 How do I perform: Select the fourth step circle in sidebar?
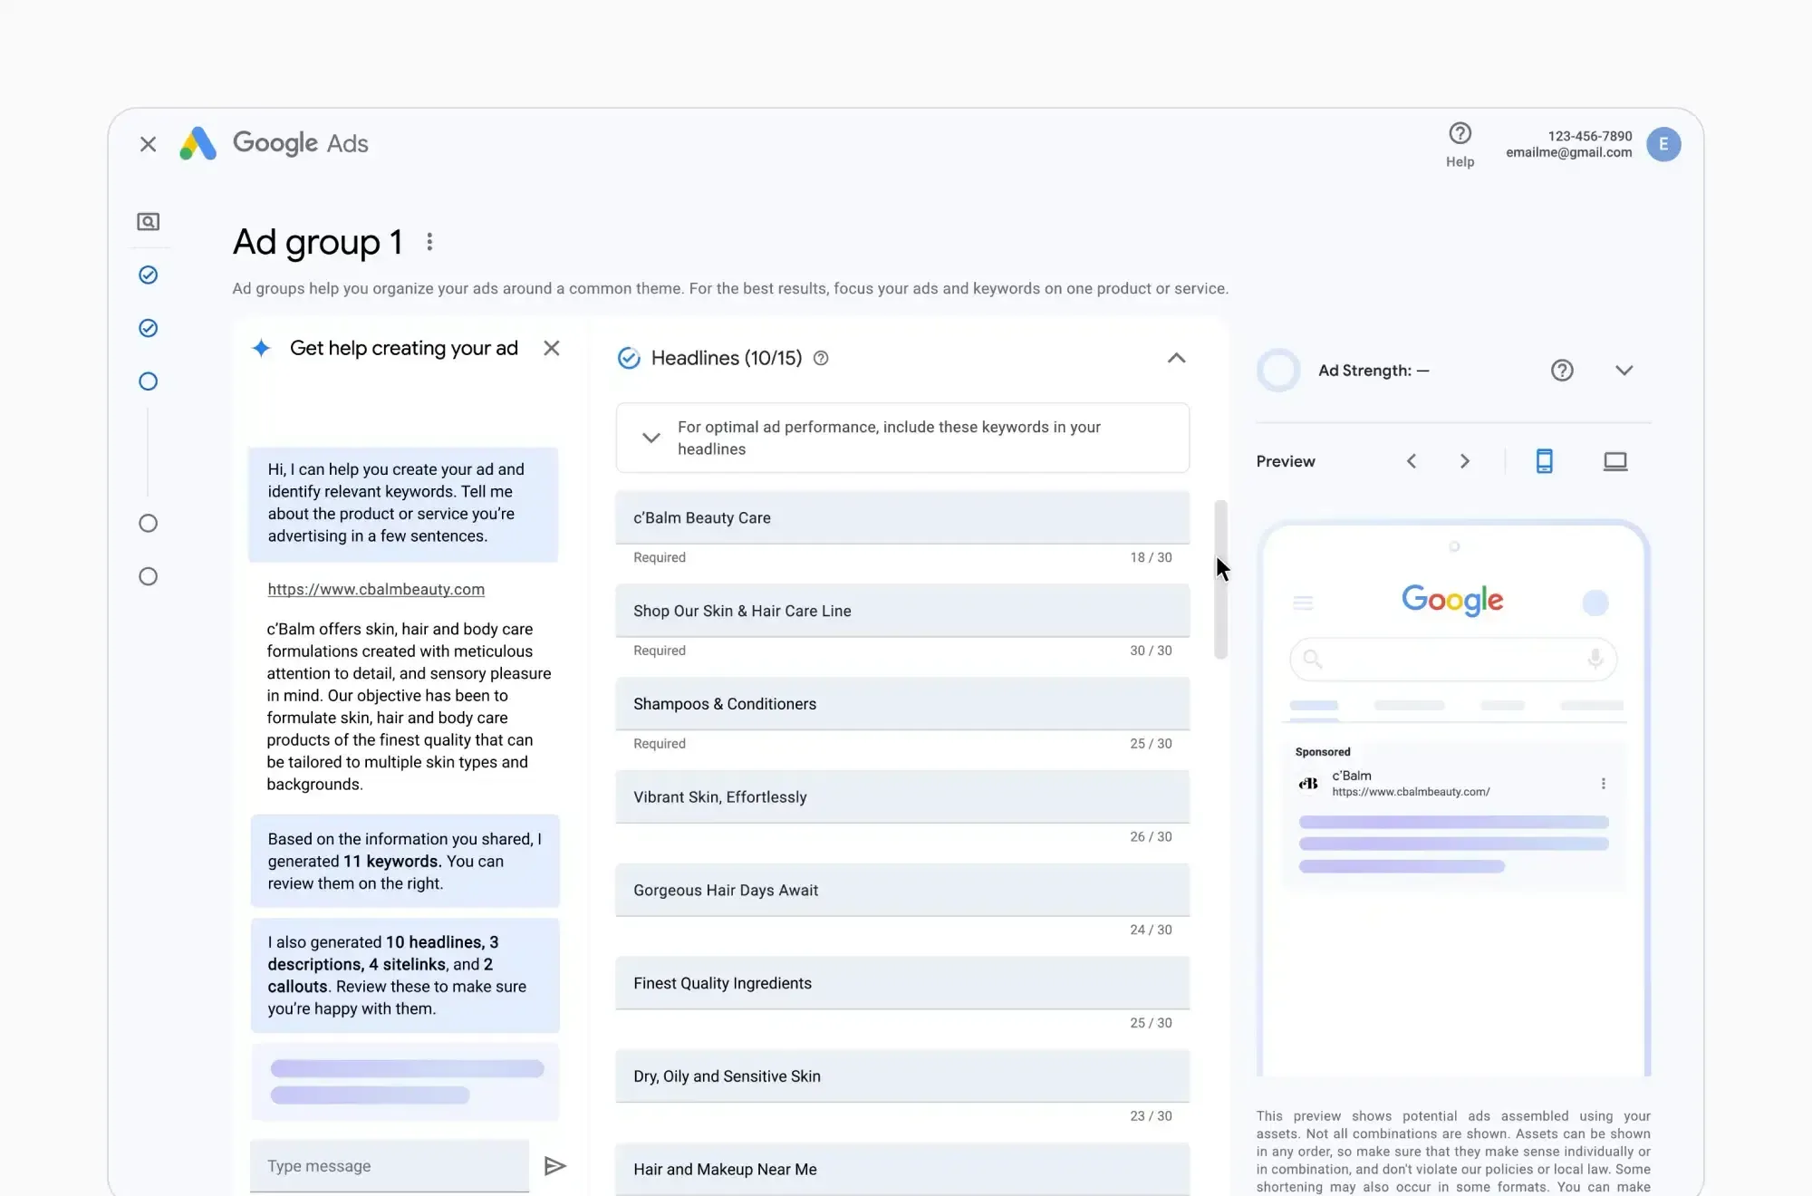tap(148, 524)
